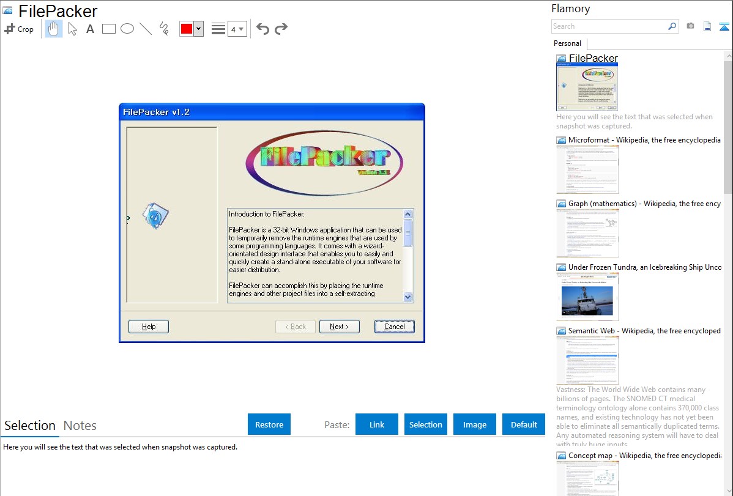
Task: Click the collapse panel icon
Action: point(724,26)
